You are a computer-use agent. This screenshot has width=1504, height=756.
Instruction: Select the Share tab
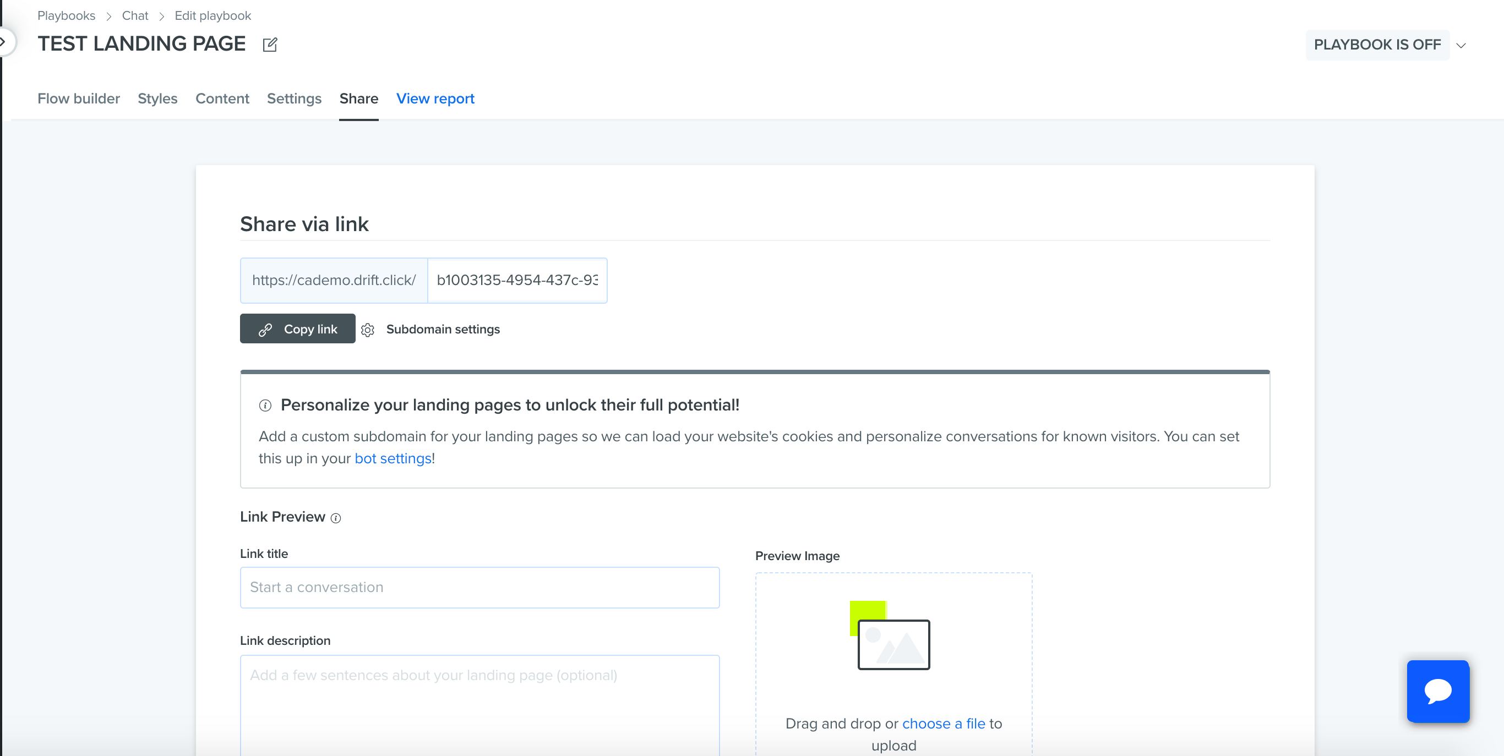pos(359,98)
